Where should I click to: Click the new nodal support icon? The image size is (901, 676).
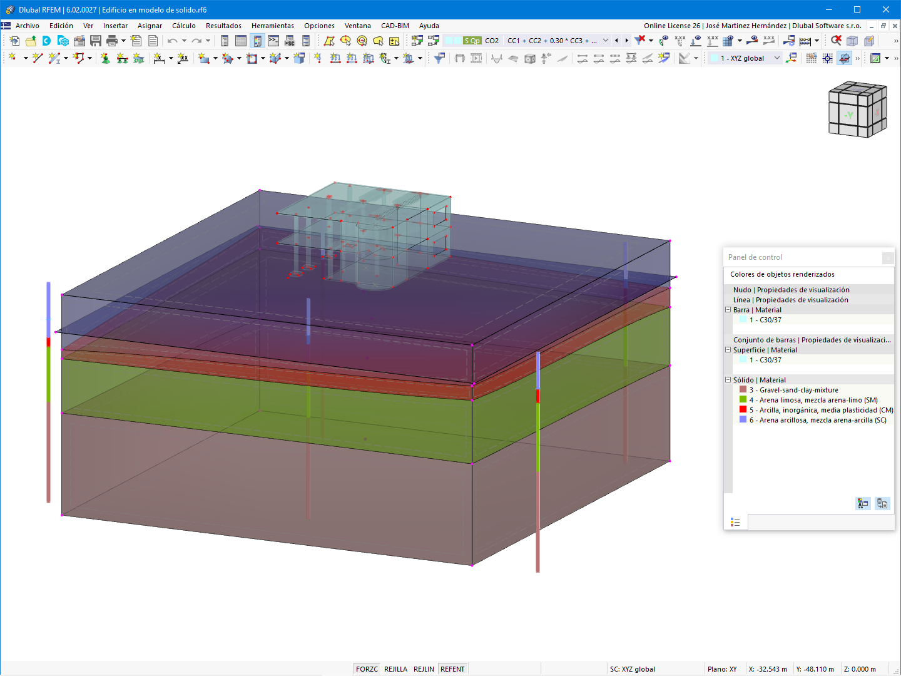[105, 58]
